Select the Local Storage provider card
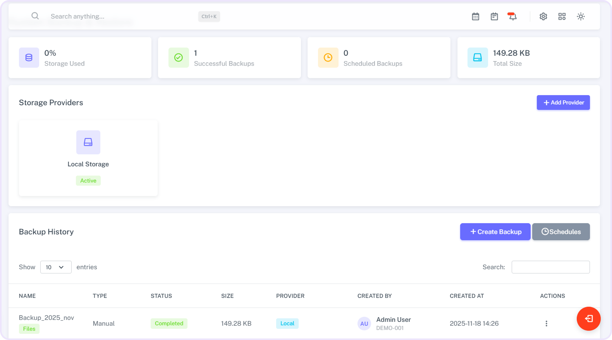The height and width of the screenshot is (340, 612). pos(88,158)
